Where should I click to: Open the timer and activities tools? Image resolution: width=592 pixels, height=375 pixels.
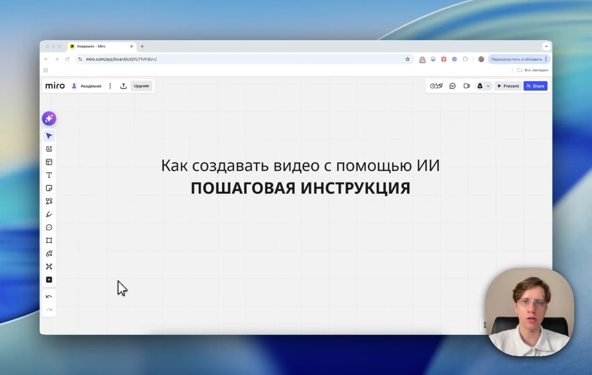tap(437, 86)
